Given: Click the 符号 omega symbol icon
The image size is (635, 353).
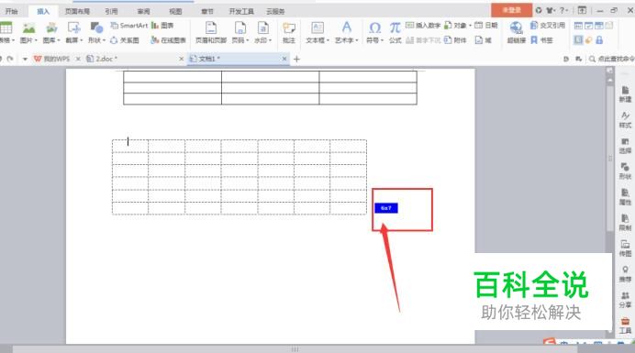Looking at the screenshot, I should pos(374,28).
